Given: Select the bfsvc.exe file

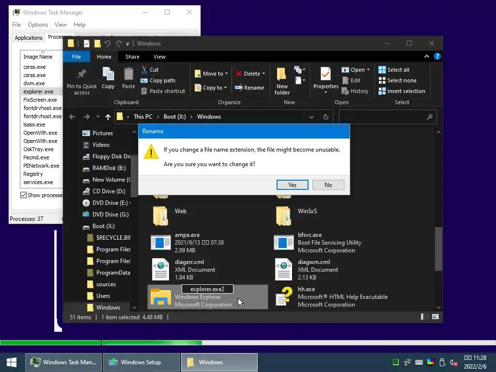Looking at the screenshot, I should [318, 242].
